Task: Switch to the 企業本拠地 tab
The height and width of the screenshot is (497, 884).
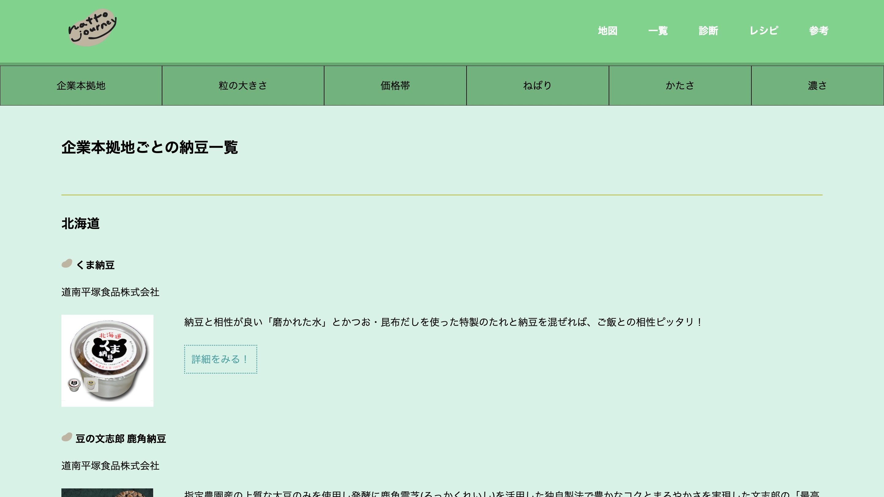Action: (81, 85)
